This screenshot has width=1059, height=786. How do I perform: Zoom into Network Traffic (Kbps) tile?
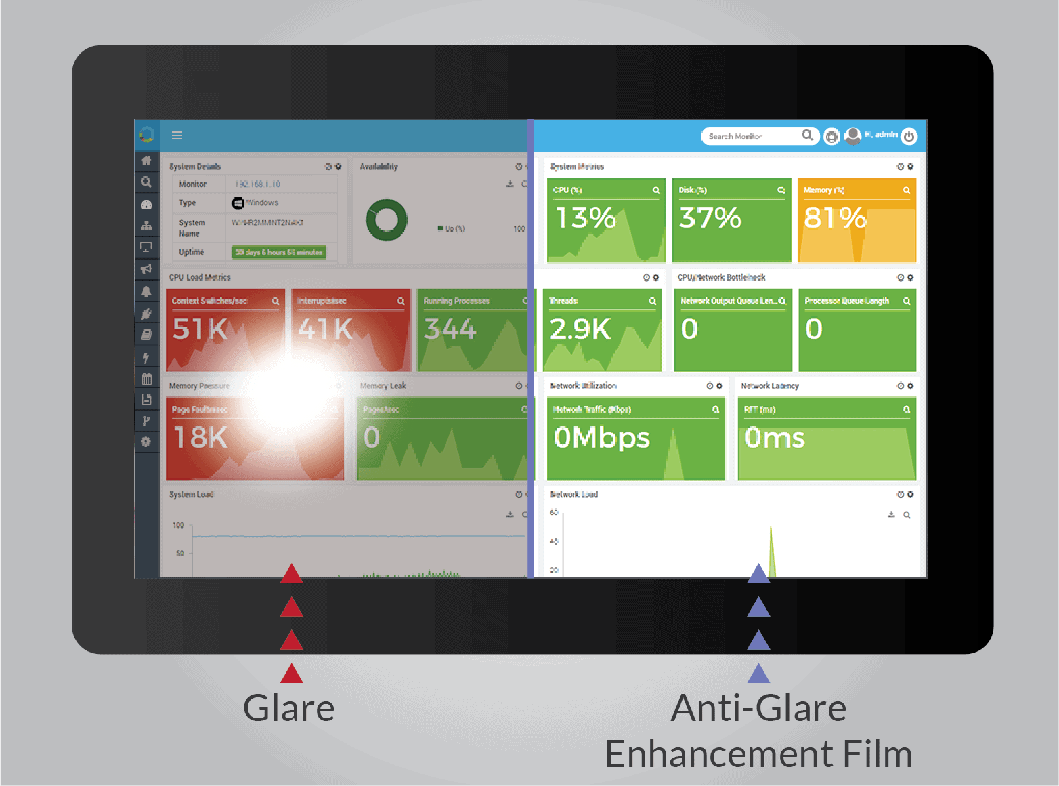[716, 410]
